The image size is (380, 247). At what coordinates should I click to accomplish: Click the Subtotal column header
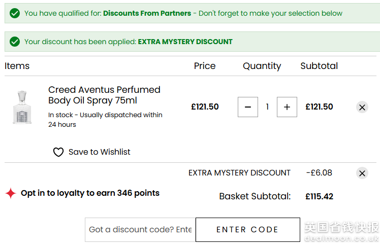(319, 66)
